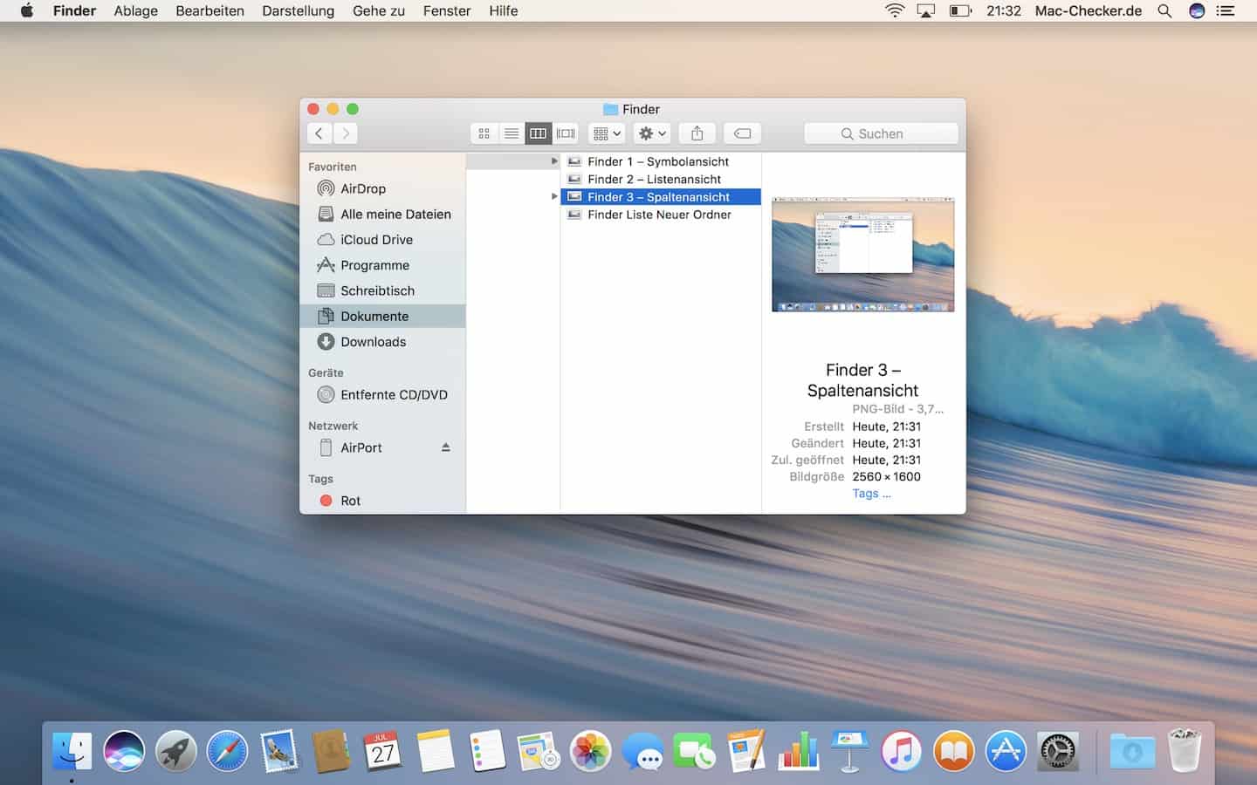Select Entfernte CD/DVD device
Viewport: 1257px width, 785px height.
[382, 394]
